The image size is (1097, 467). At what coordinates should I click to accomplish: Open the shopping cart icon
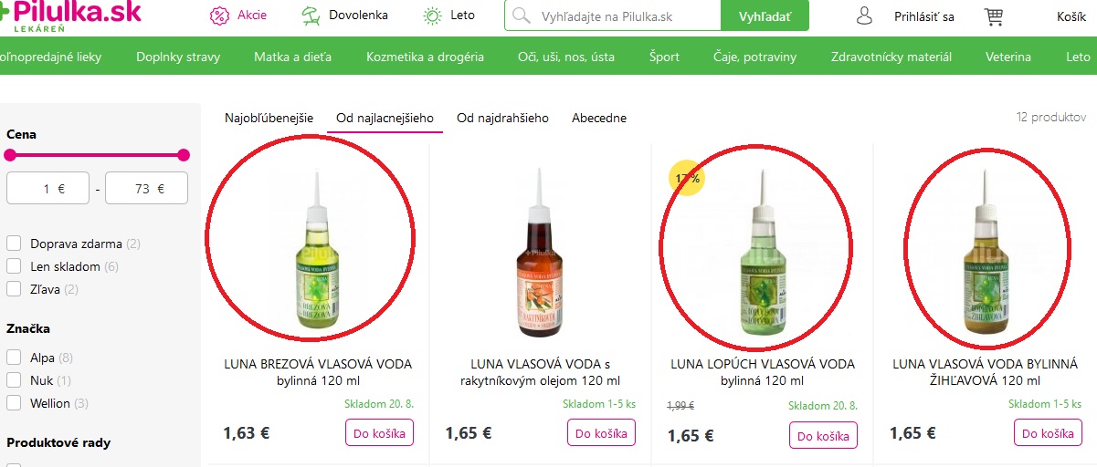click(994, 16)
